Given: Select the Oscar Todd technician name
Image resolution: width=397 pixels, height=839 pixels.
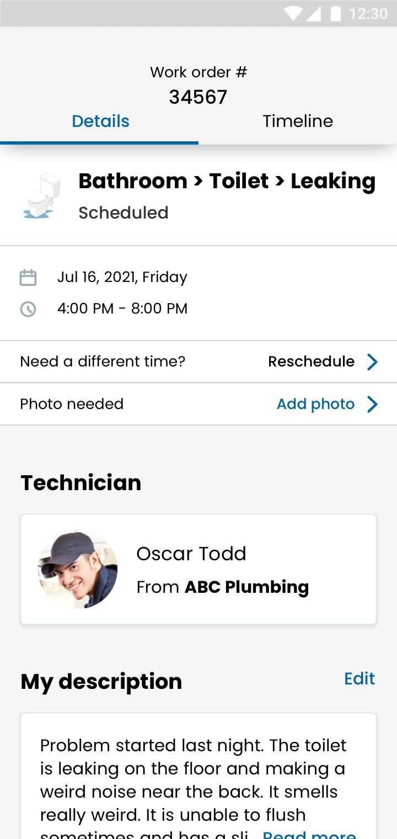Looking at the screenshot, I should tap(191, 554).
